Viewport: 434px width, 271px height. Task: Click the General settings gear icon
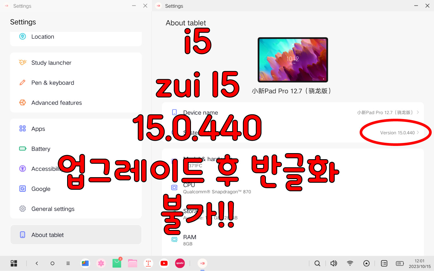tap(23, 209)
